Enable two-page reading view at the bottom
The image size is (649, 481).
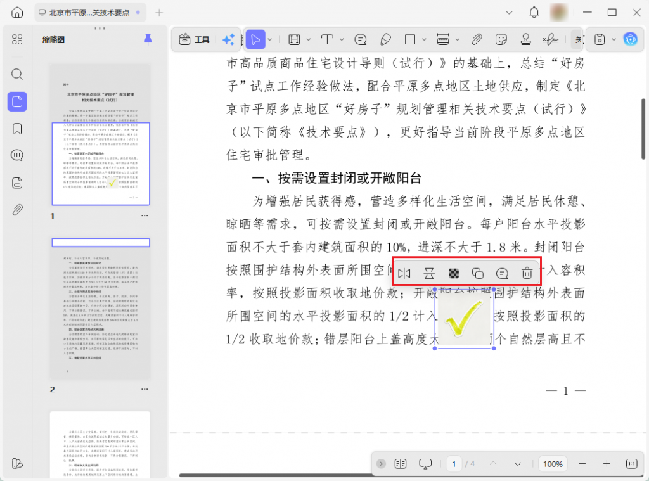pos(400,463)
